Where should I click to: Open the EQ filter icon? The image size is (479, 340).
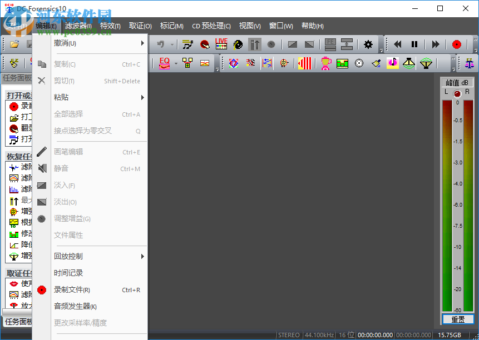(x=164, y=63)
